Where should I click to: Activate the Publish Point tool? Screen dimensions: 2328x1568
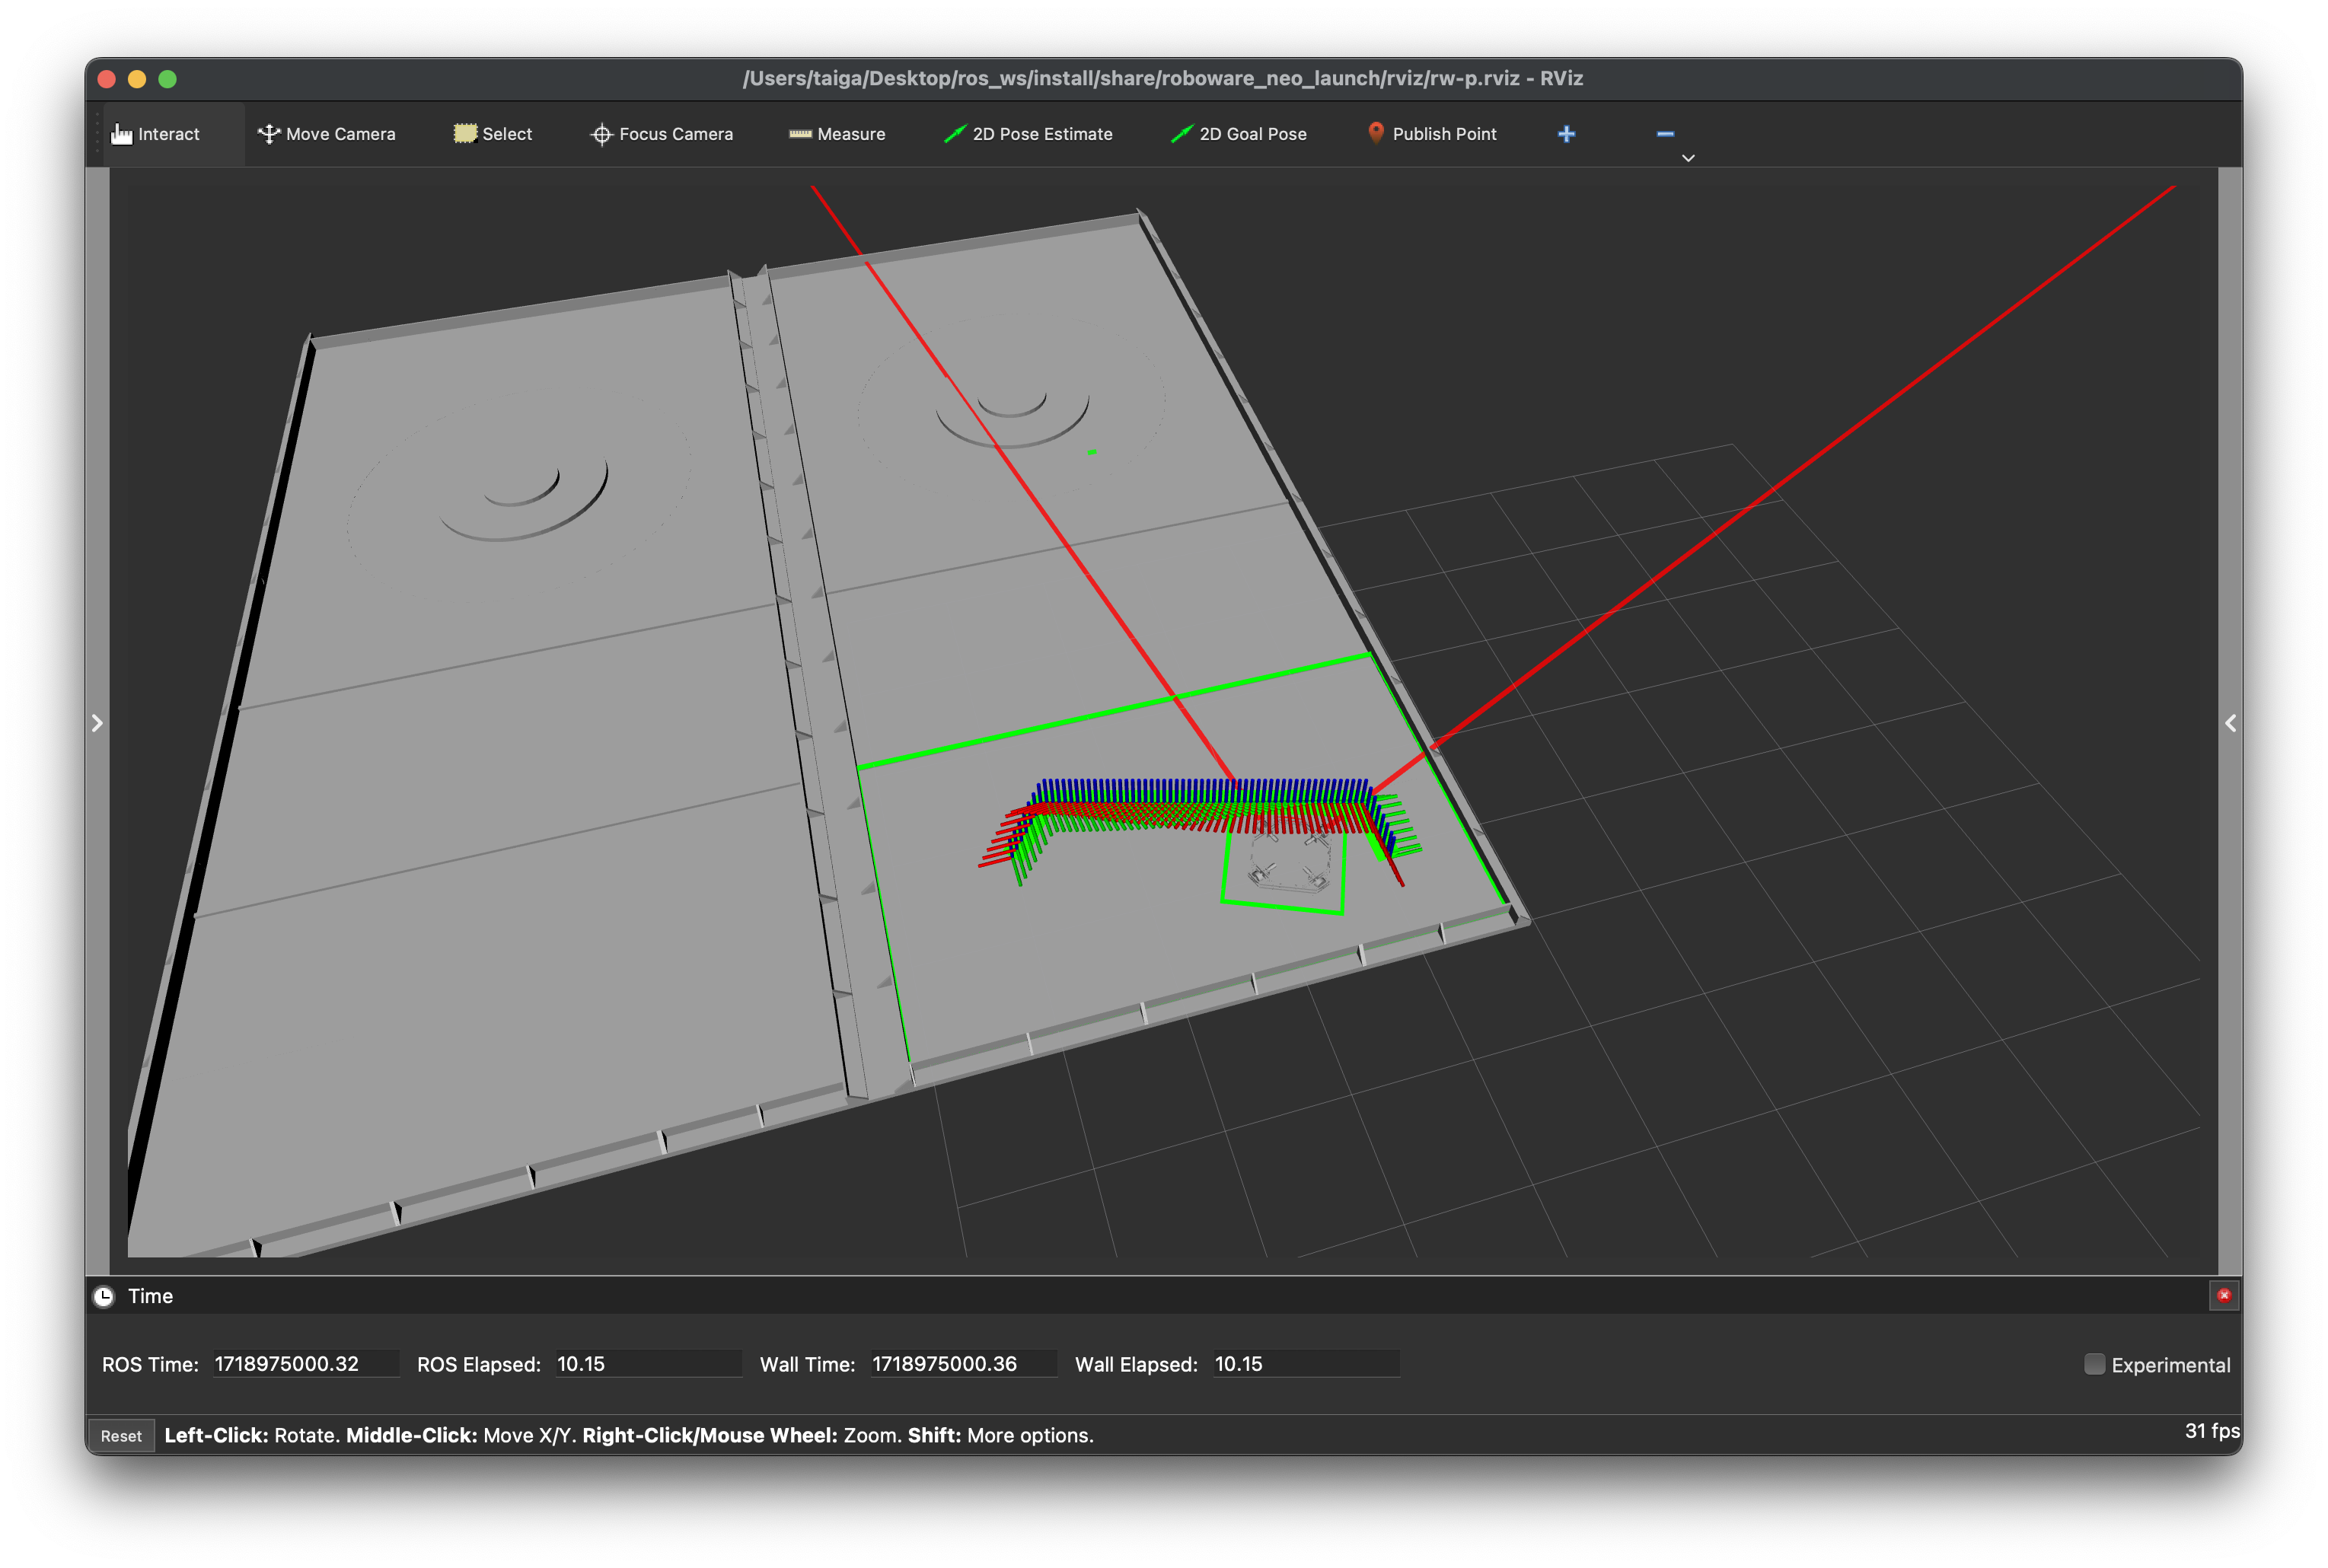(1431, 134)
